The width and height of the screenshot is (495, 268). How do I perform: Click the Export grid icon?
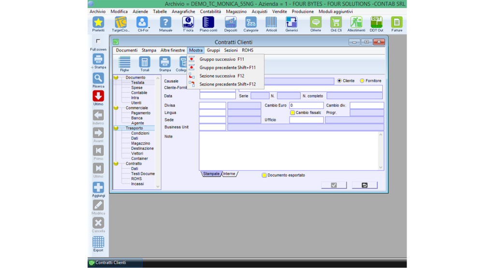tap(98, 242)
